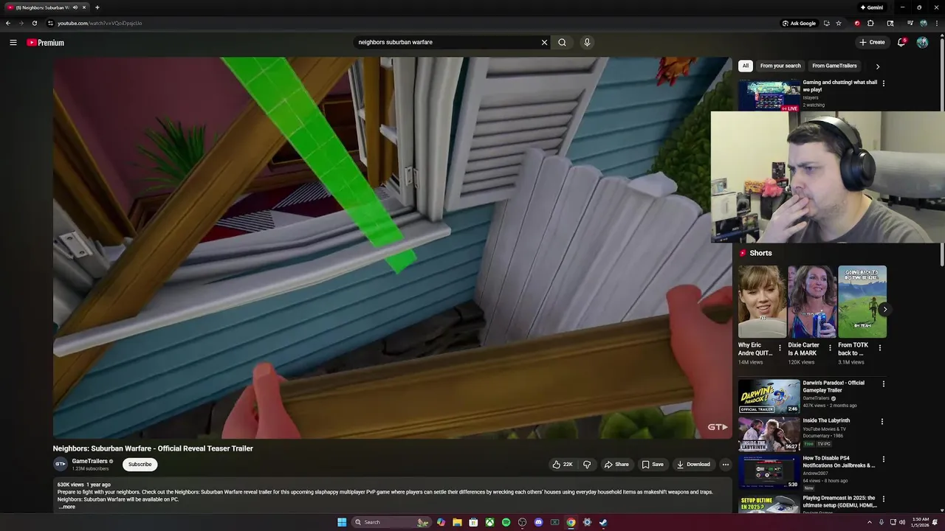945x531 pixels.
Task: Run search with the magnifier button
Action: pyautogui.click(x=563, y=43)
